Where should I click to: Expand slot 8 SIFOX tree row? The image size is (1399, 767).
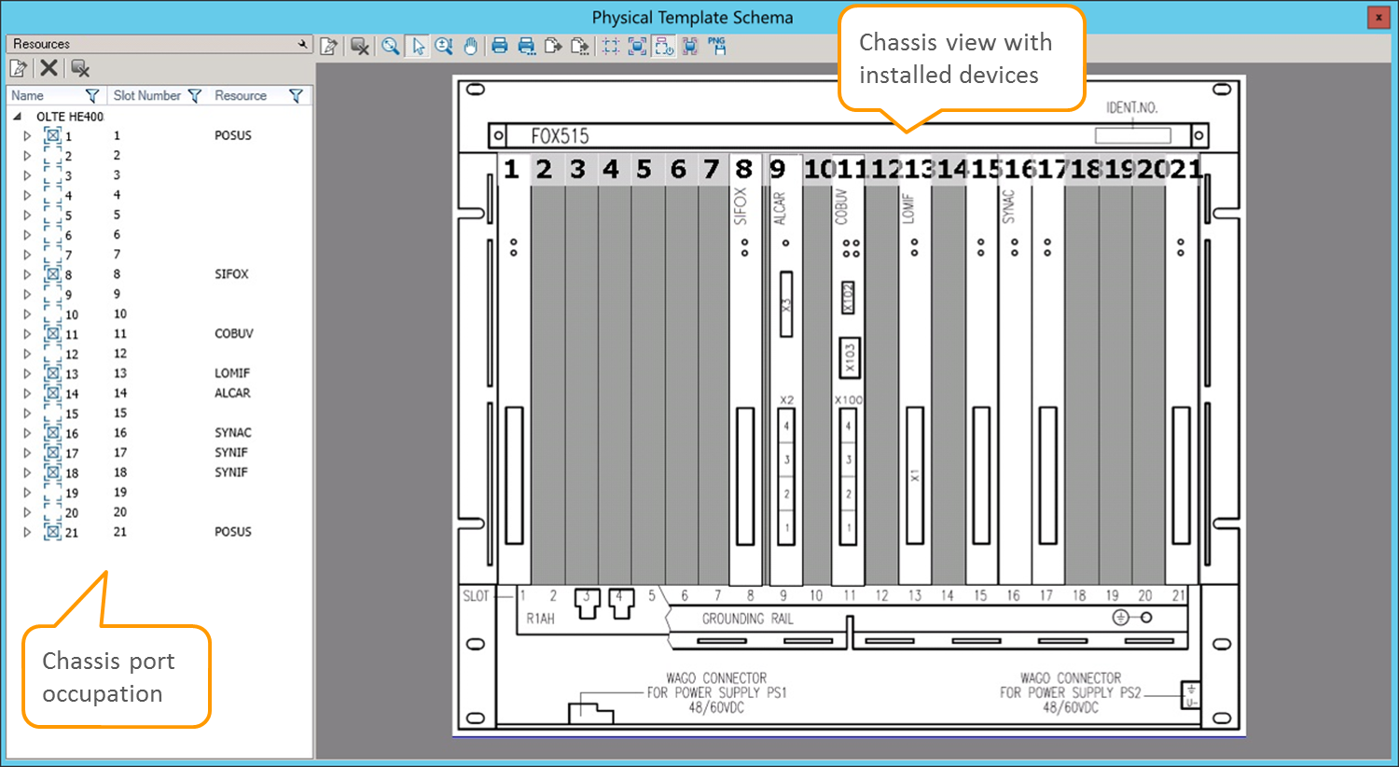pos(27,274)
